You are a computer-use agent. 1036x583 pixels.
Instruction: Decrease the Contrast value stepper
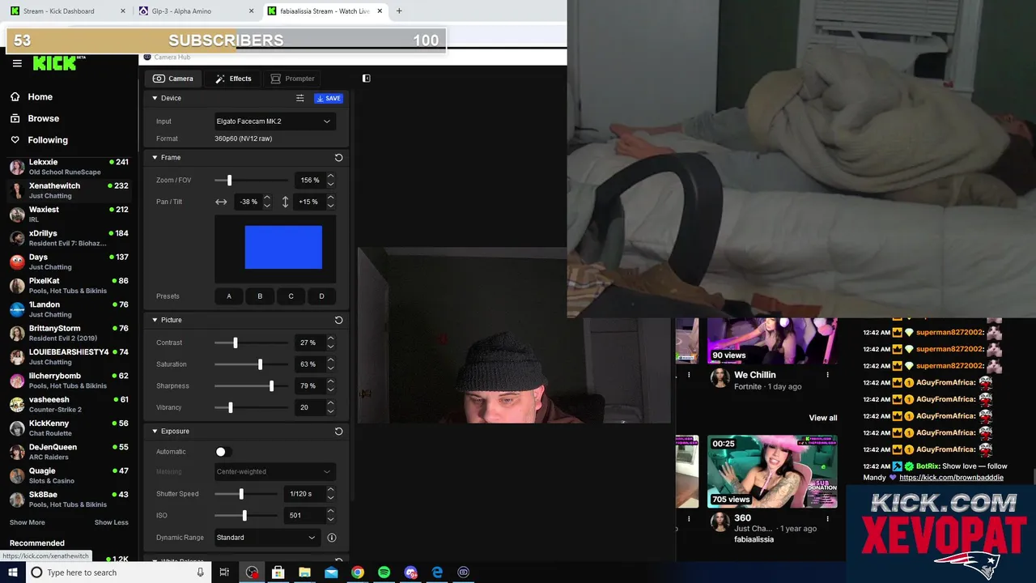pyautogui.click(x=330, y=347)
